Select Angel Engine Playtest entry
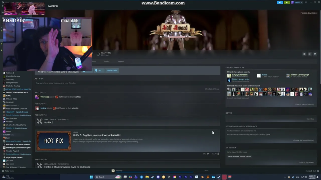The height and width of the screenshot is (180, 321). point(14,157)
